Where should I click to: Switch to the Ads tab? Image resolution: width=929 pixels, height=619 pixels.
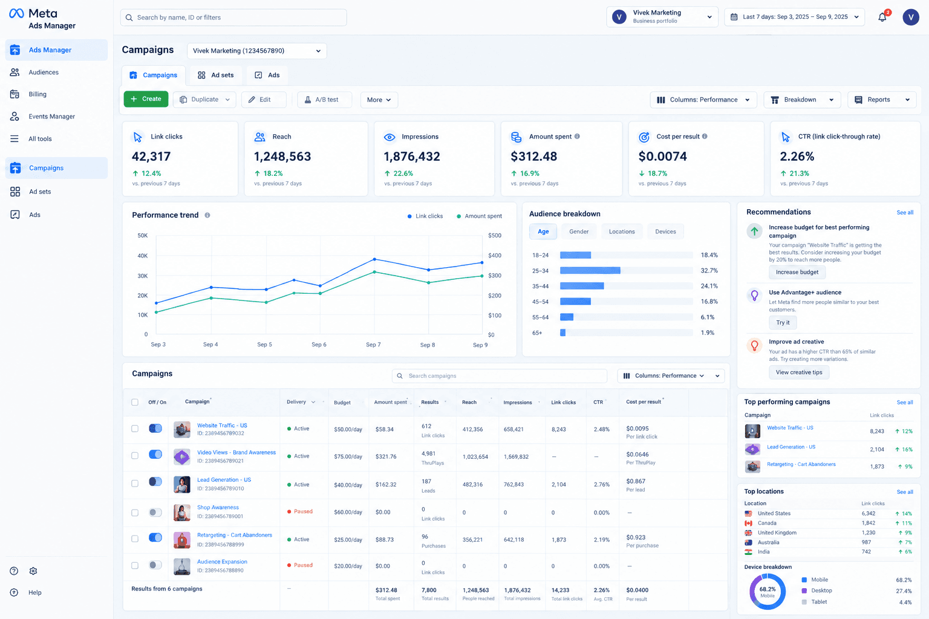point(267,75)
